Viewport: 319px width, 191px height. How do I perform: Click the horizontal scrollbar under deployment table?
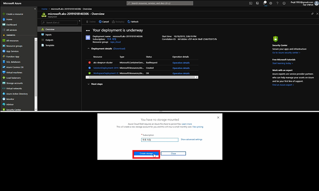point(142,77)
